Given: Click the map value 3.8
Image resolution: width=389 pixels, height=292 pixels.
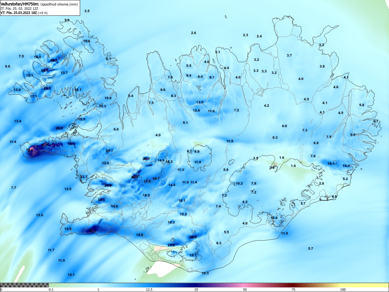Looking at the screenshot, I should (322, 67).
